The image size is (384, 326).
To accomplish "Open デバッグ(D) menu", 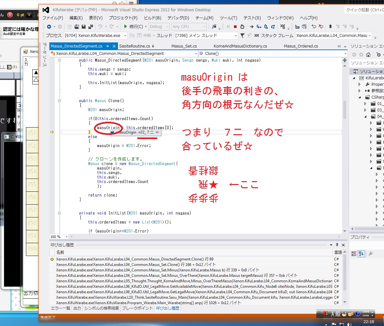I will pyautogui.click(x=178, y=18).
